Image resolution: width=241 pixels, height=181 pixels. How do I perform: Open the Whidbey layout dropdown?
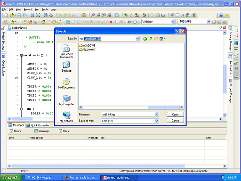[173, 22]
